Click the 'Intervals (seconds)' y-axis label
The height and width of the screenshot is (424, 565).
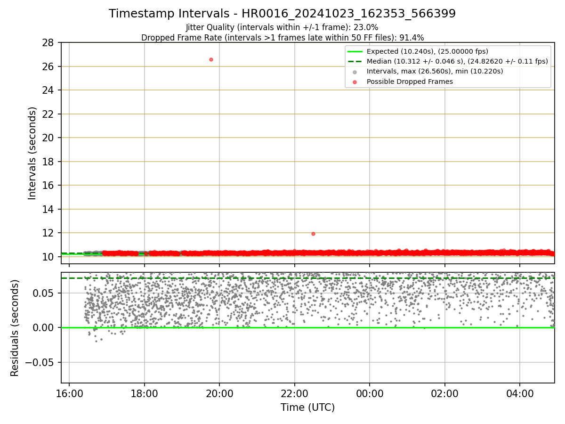[32, 153]
